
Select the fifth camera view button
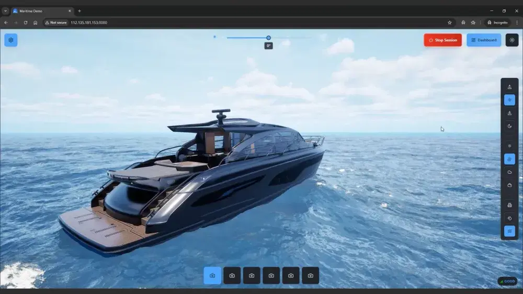click(291, 276)
